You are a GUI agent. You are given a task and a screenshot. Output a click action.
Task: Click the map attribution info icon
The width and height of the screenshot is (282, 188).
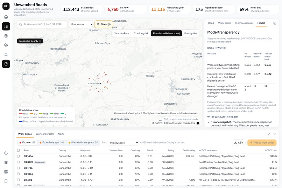pyautogui.click(x=198, y=123)
